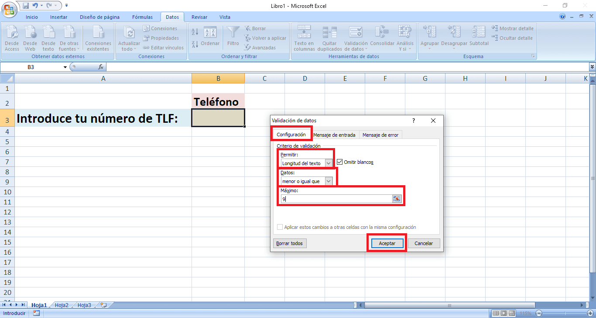The image size is (596, 318).
Task: Click Cancelar button
Action: (424, 243)
